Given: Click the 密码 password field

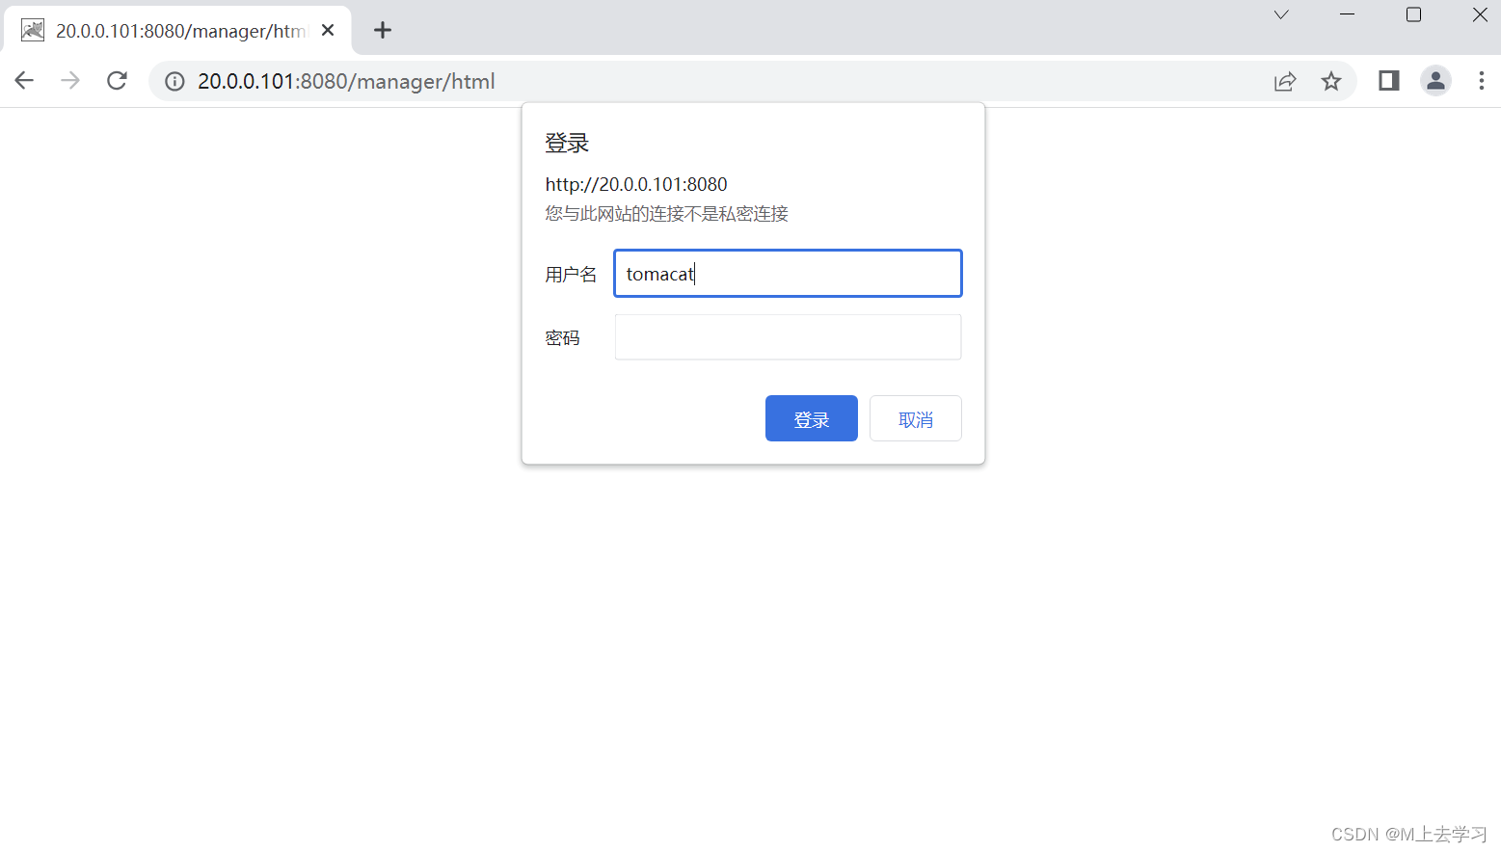Looking at the screenshot, I should click(x=788, y=337).
